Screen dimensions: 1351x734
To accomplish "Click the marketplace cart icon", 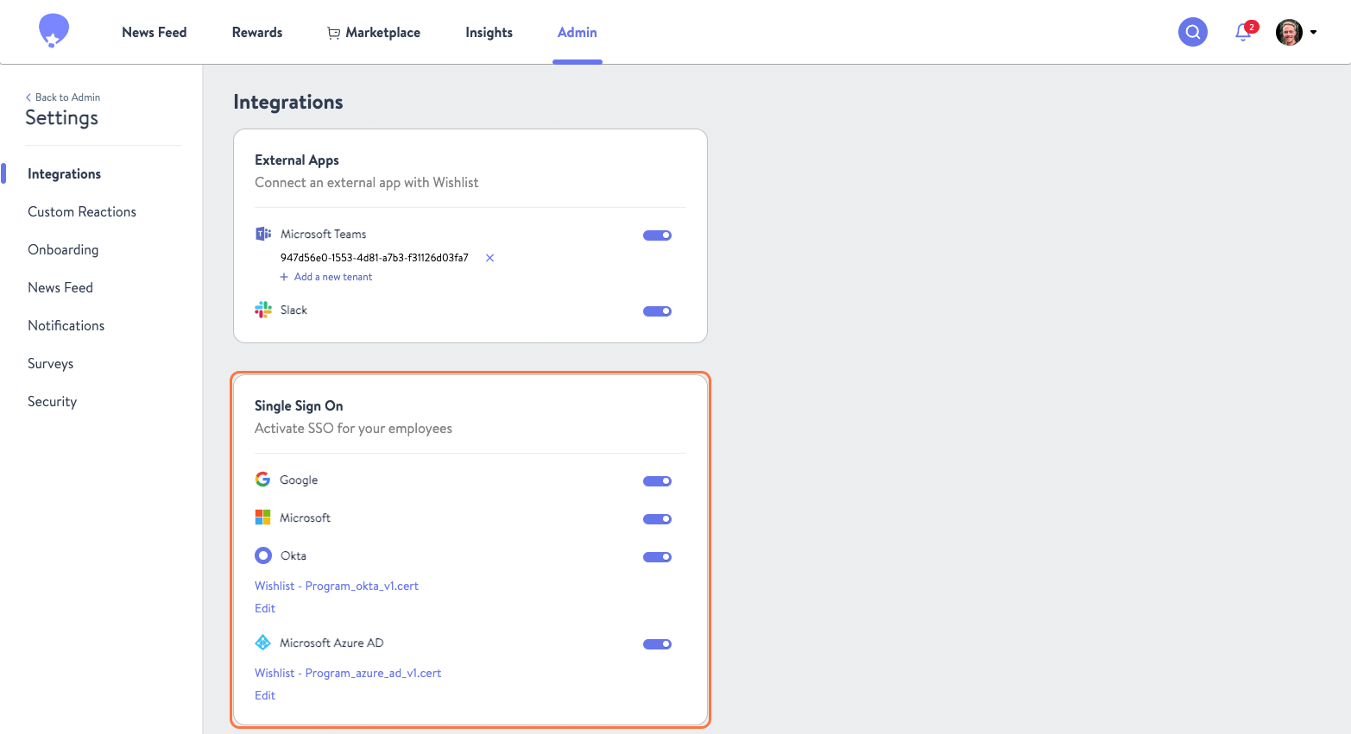I will point(333,33).
